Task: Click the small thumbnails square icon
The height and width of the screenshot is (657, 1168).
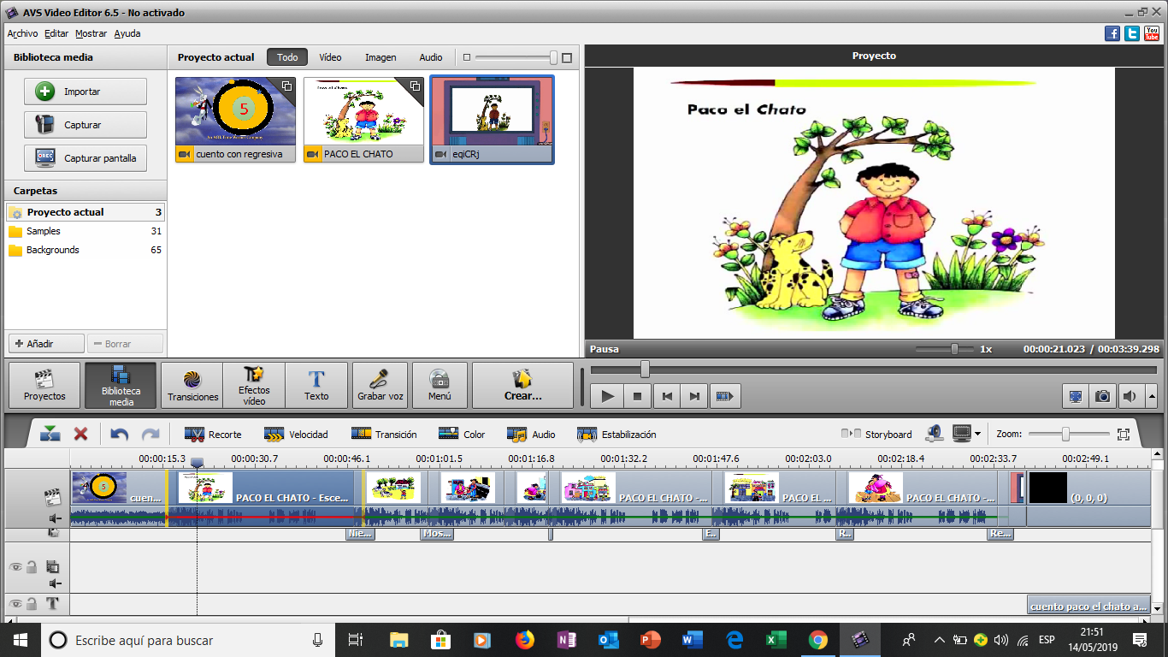Action: click(x=467, y=57)
